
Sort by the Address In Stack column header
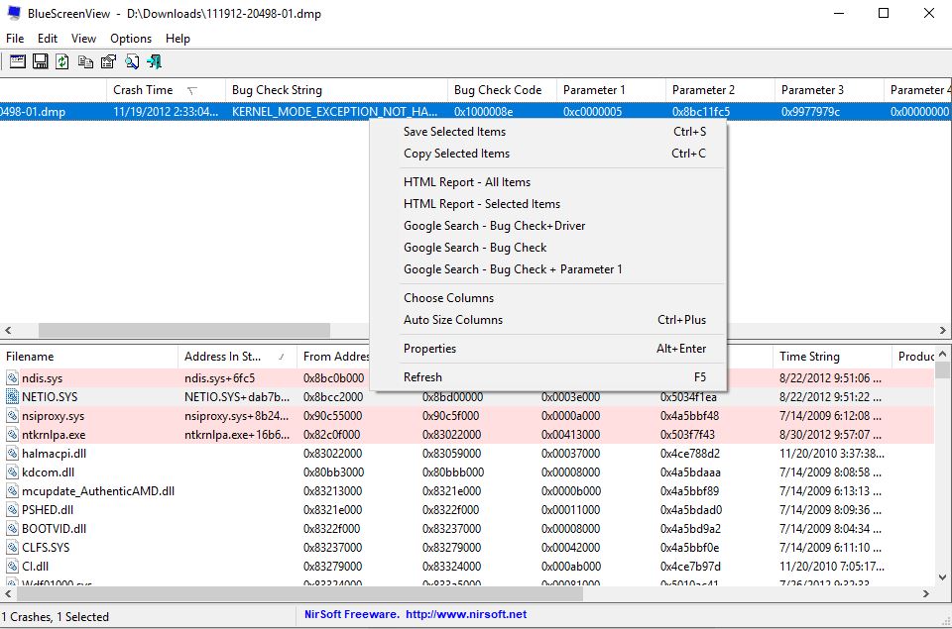[237, 356]
